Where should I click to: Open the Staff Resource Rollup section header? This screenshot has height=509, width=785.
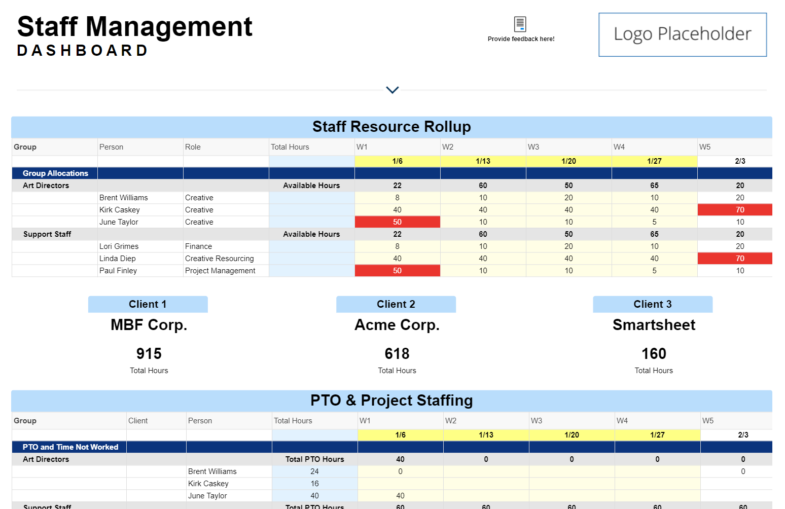click(x=391, y=127)
